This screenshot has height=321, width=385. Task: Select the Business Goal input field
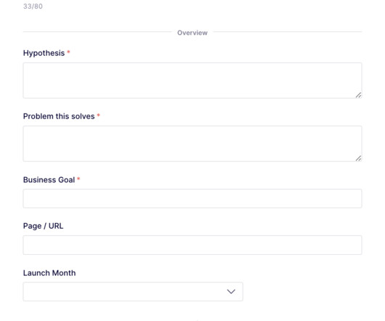click(192, 198)
